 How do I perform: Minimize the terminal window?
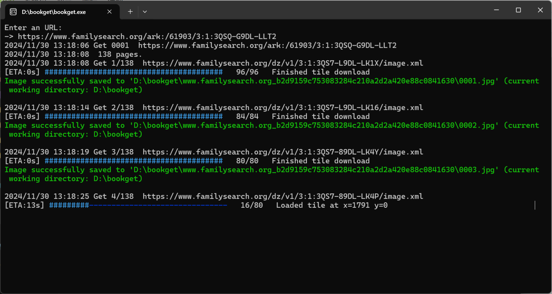tap(496, 10)
